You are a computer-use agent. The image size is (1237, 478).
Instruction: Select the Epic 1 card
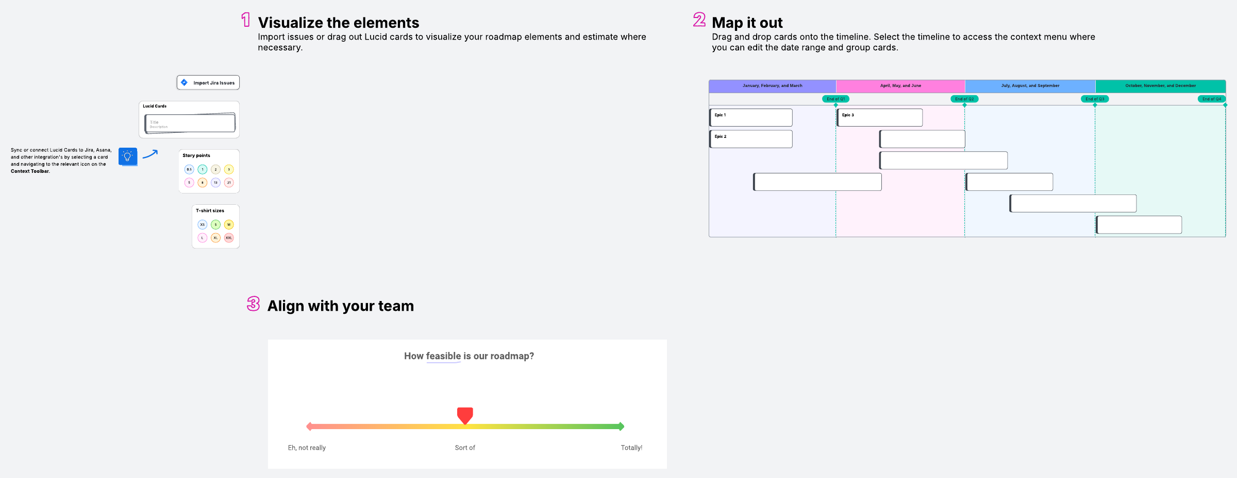[x=751, y=117]
